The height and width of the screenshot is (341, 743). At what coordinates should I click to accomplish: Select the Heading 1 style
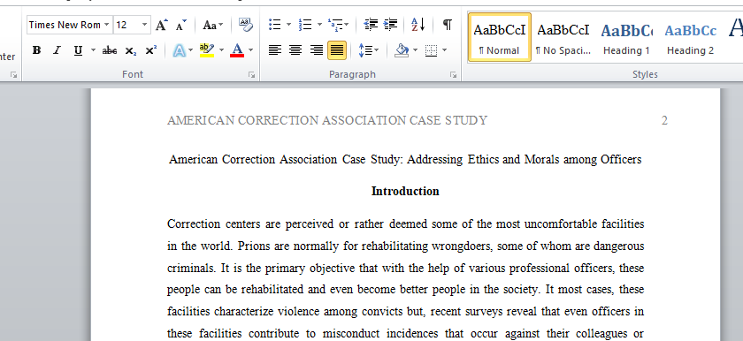(x=626, y=38)
